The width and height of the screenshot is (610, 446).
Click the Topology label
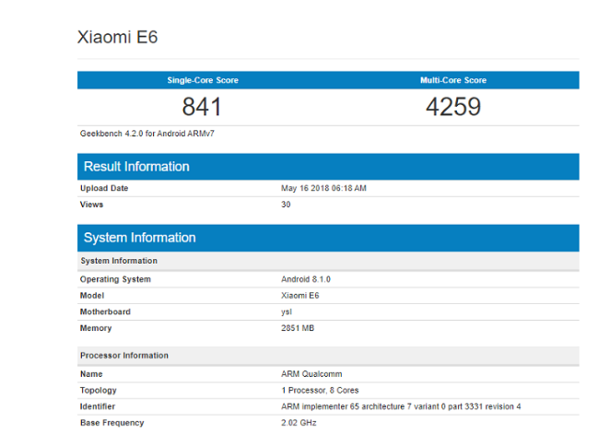coord(98,391)
